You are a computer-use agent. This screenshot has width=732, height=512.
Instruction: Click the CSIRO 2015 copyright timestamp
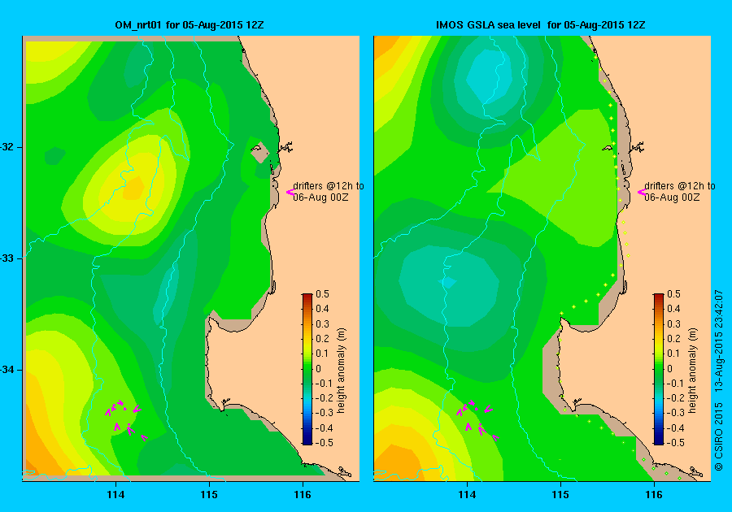(x=719, y=380)
